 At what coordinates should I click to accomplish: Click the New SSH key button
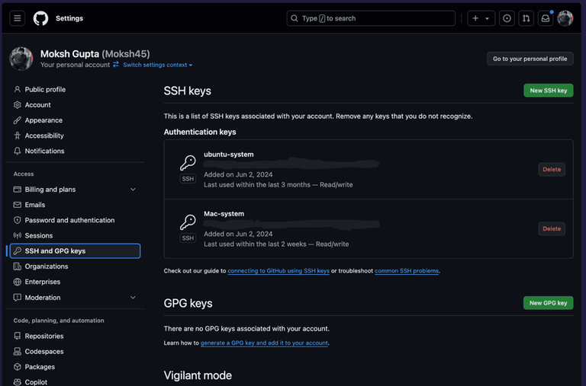548,91
